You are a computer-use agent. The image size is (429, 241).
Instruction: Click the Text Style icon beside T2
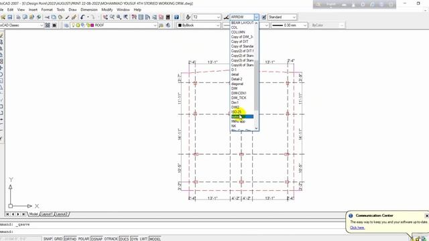tap(188, 17)
